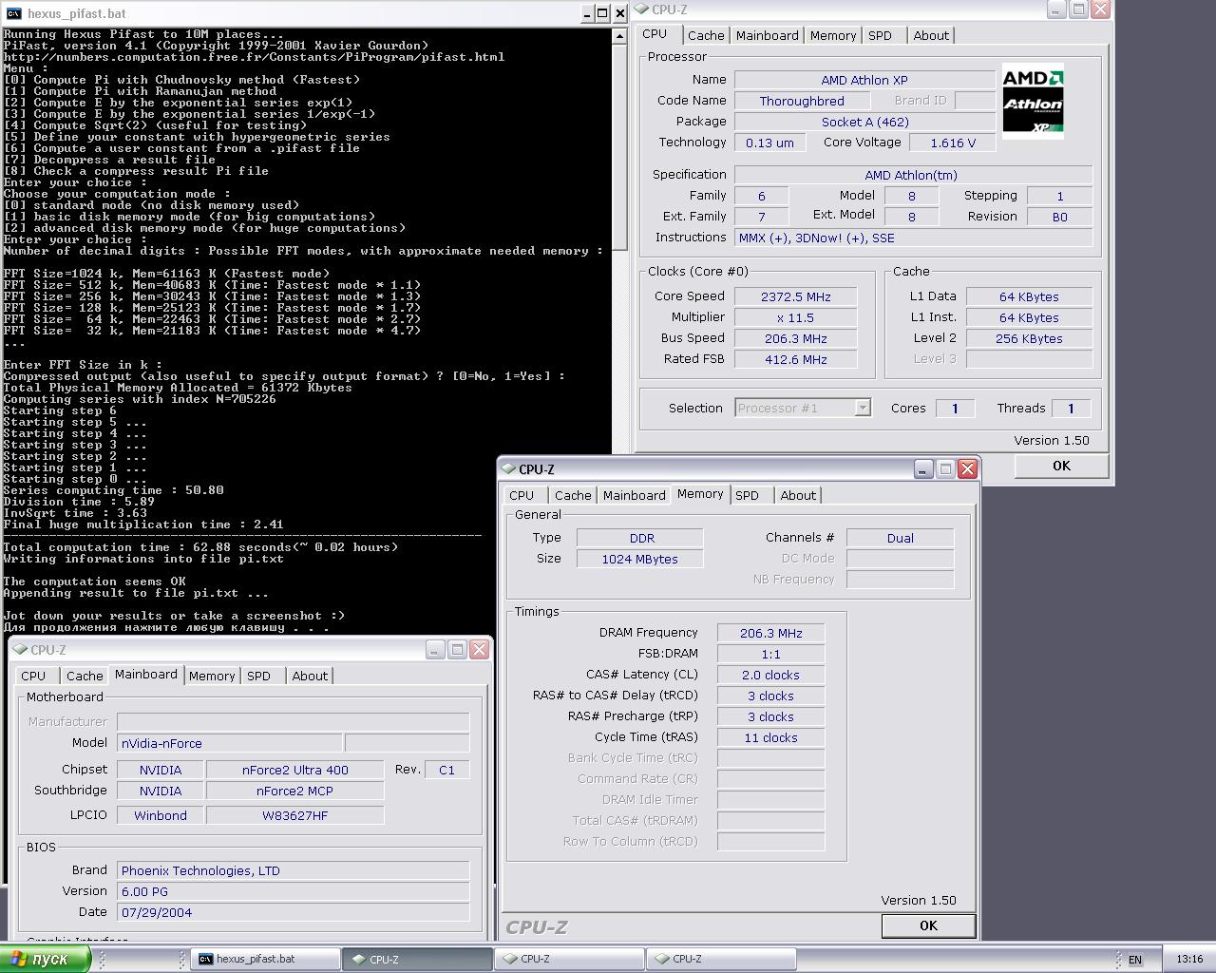This screenshot has height=973, width=1216.
Task: Click the Package field Socket A (462)
Action: click(864, 122)
